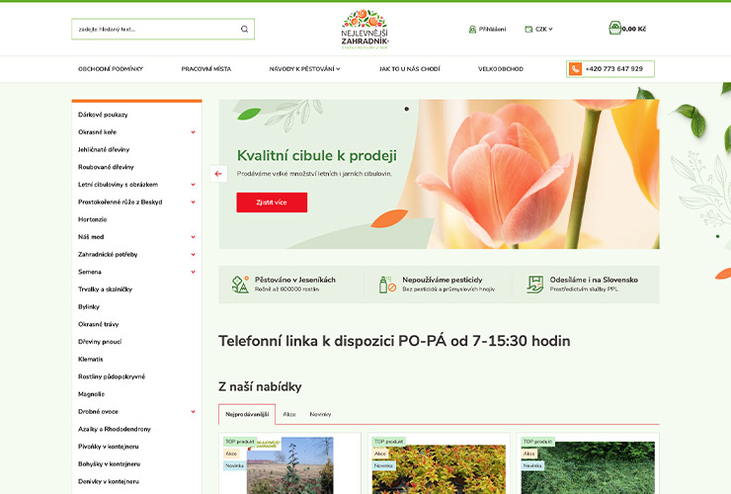Expand Prostokořenné růže z Beskyd chevron

coord(193,202)
